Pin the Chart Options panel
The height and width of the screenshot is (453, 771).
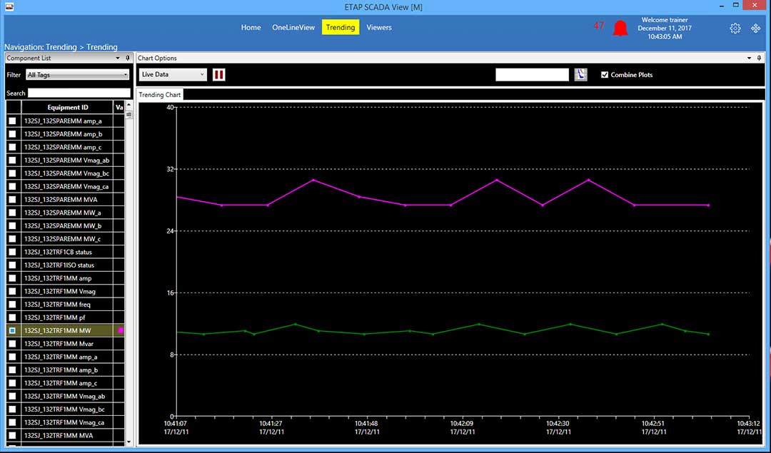pyautogui.click(x=759, y=58)
